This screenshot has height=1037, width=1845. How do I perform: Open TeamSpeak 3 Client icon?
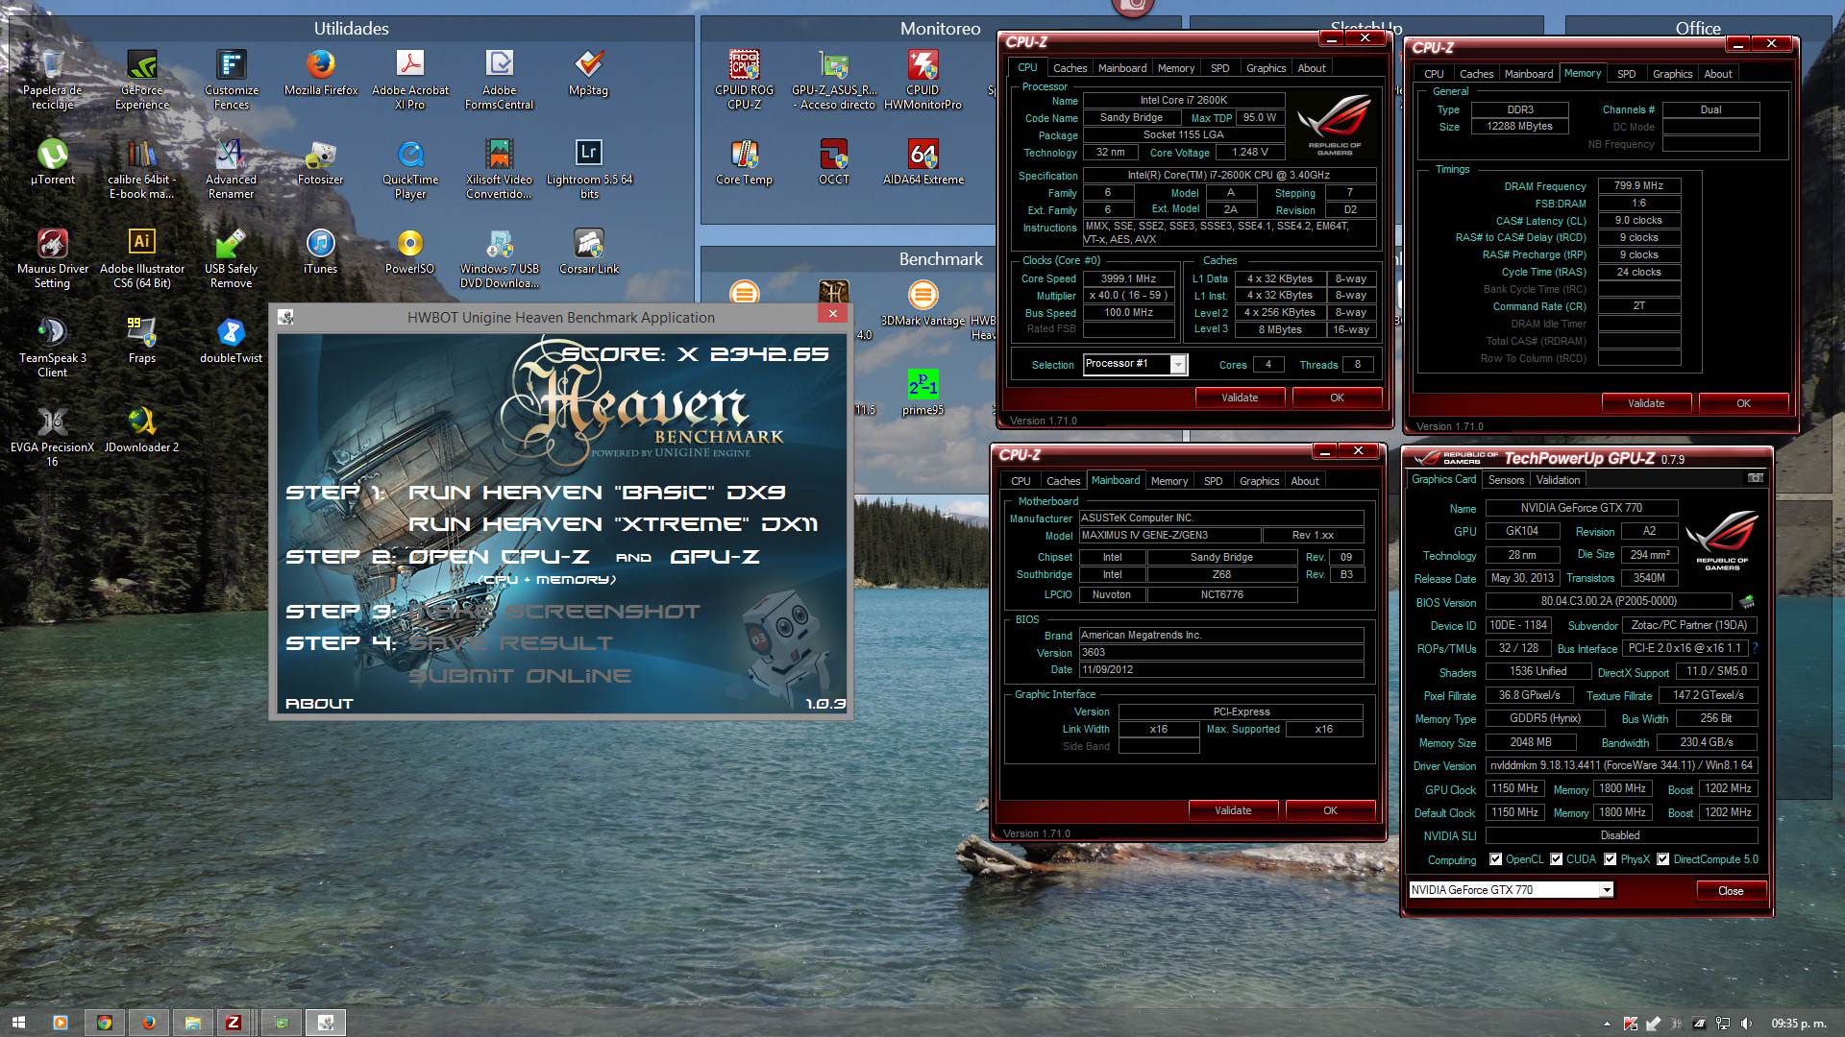tap(53, 347)
